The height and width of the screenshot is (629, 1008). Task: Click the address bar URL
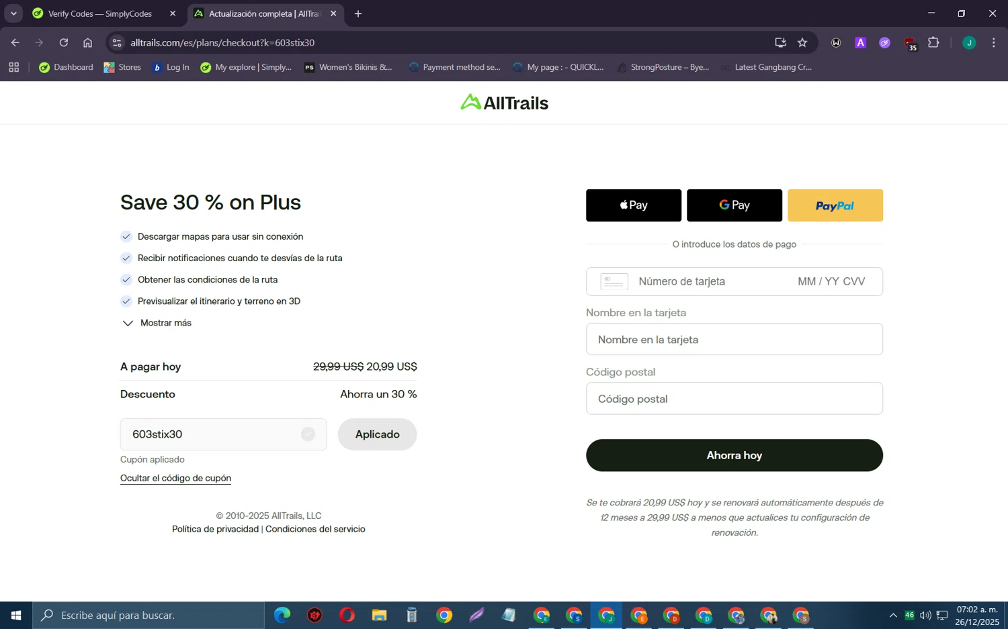click(222, 42)
